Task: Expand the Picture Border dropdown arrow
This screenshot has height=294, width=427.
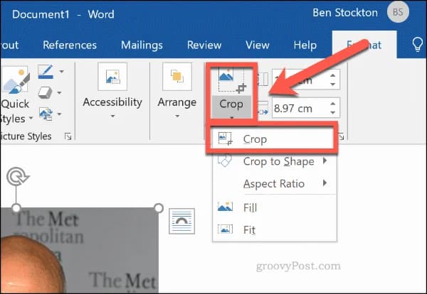Action: pos(62,72)
